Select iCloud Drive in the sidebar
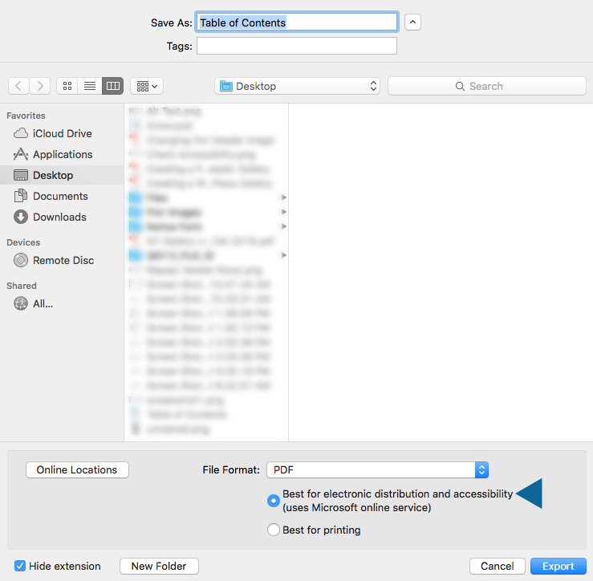The height and width of the screenshot is (581, 593). pos(62,133)
